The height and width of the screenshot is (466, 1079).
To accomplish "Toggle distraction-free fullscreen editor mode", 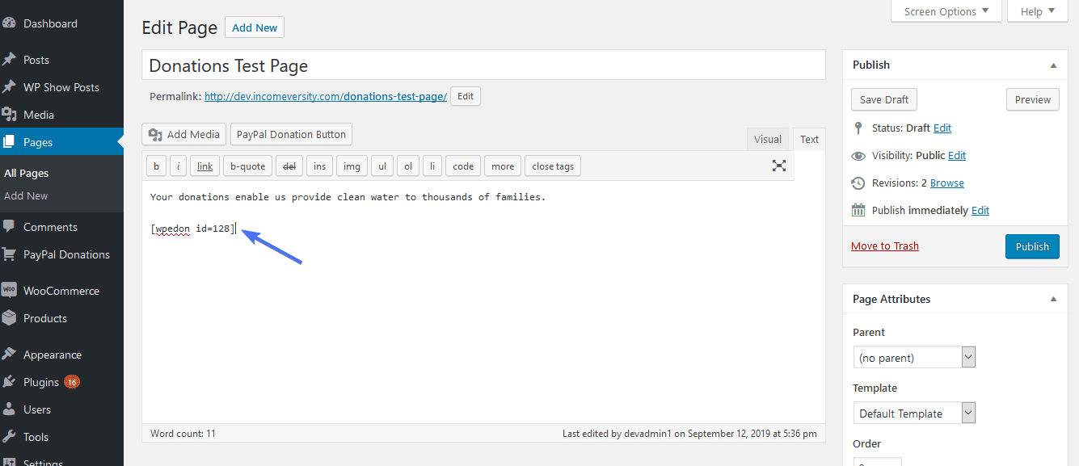I will (779, 166).
